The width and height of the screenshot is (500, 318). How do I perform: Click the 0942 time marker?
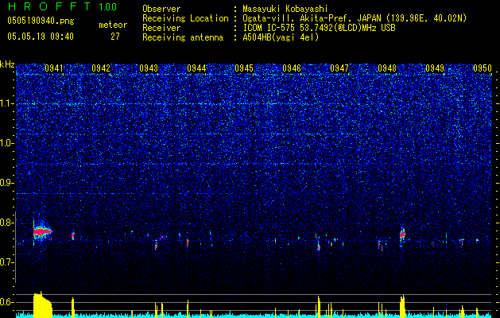tap(101, 68)
